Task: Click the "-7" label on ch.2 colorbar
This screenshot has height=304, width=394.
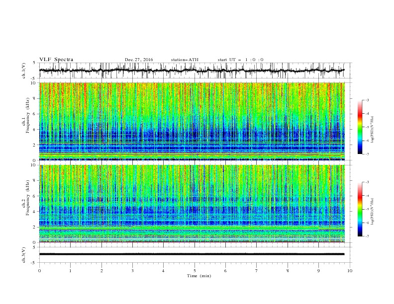Action: 367,236
